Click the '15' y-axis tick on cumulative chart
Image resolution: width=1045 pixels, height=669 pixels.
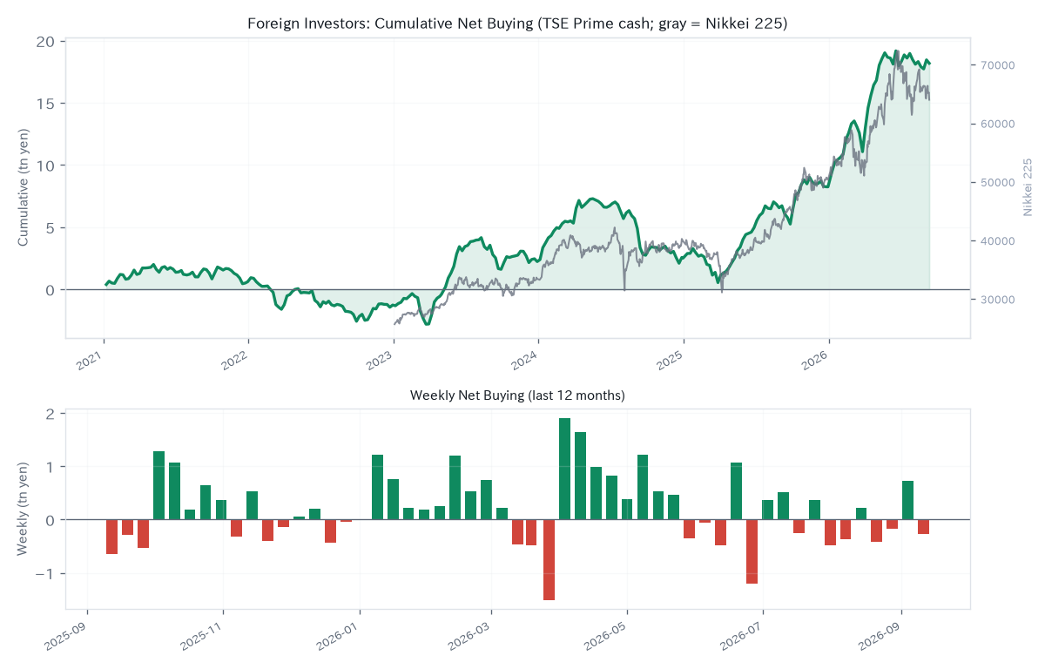[45, 104]
